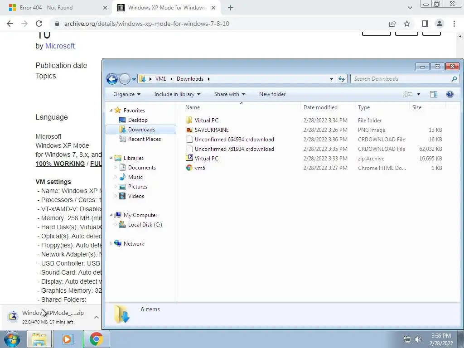Screen dimensions: 464x348
Task: Toggle Chrome's side panel icon
Action: pyautogui.click(x=425, y=24)
